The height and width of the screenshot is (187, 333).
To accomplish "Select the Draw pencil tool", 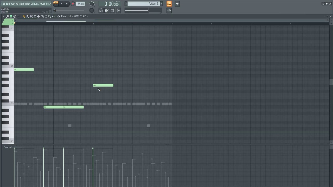I will point(24,16).
